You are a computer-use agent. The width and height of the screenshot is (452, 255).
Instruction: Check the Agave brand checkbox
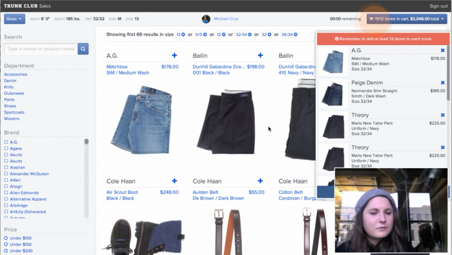point(6,148)
